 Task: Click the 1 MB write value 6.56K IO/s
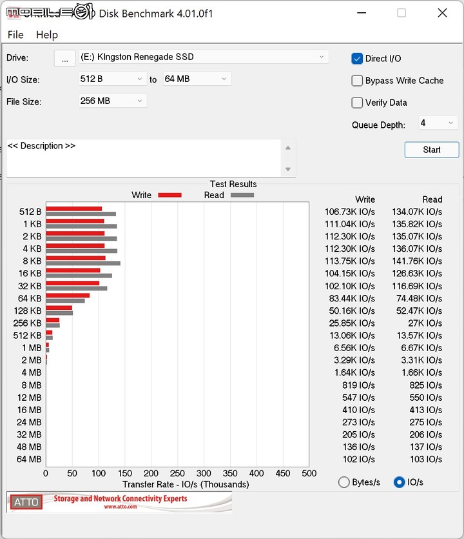click(354, 348)
